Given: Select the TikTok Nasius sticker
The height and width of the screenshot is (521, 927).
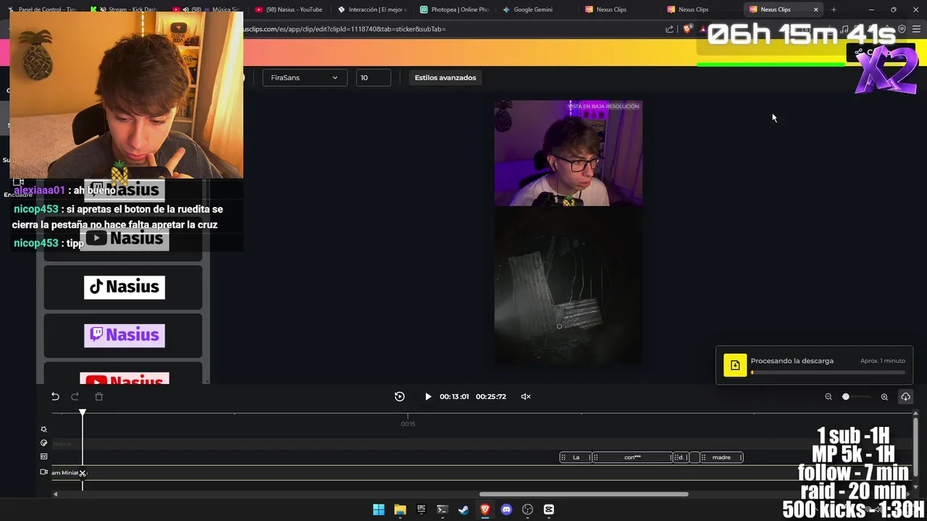Looking at the screenshot, I should coord(125,287).
